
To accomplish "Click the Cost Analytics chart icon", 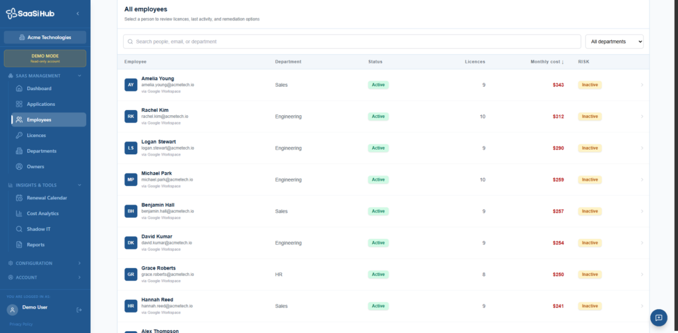I will coord(19,214).
